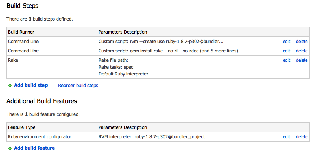Click the Rake tasks: spec text
Viewport: 323px width, 161px height.
[x=116, y=67]
